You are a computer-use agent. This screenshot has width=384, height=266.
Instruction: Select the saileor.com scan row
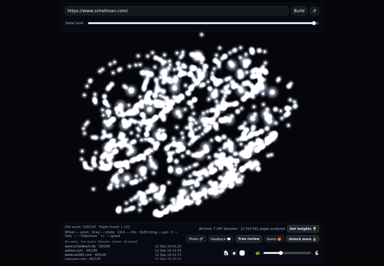(123, 251)
